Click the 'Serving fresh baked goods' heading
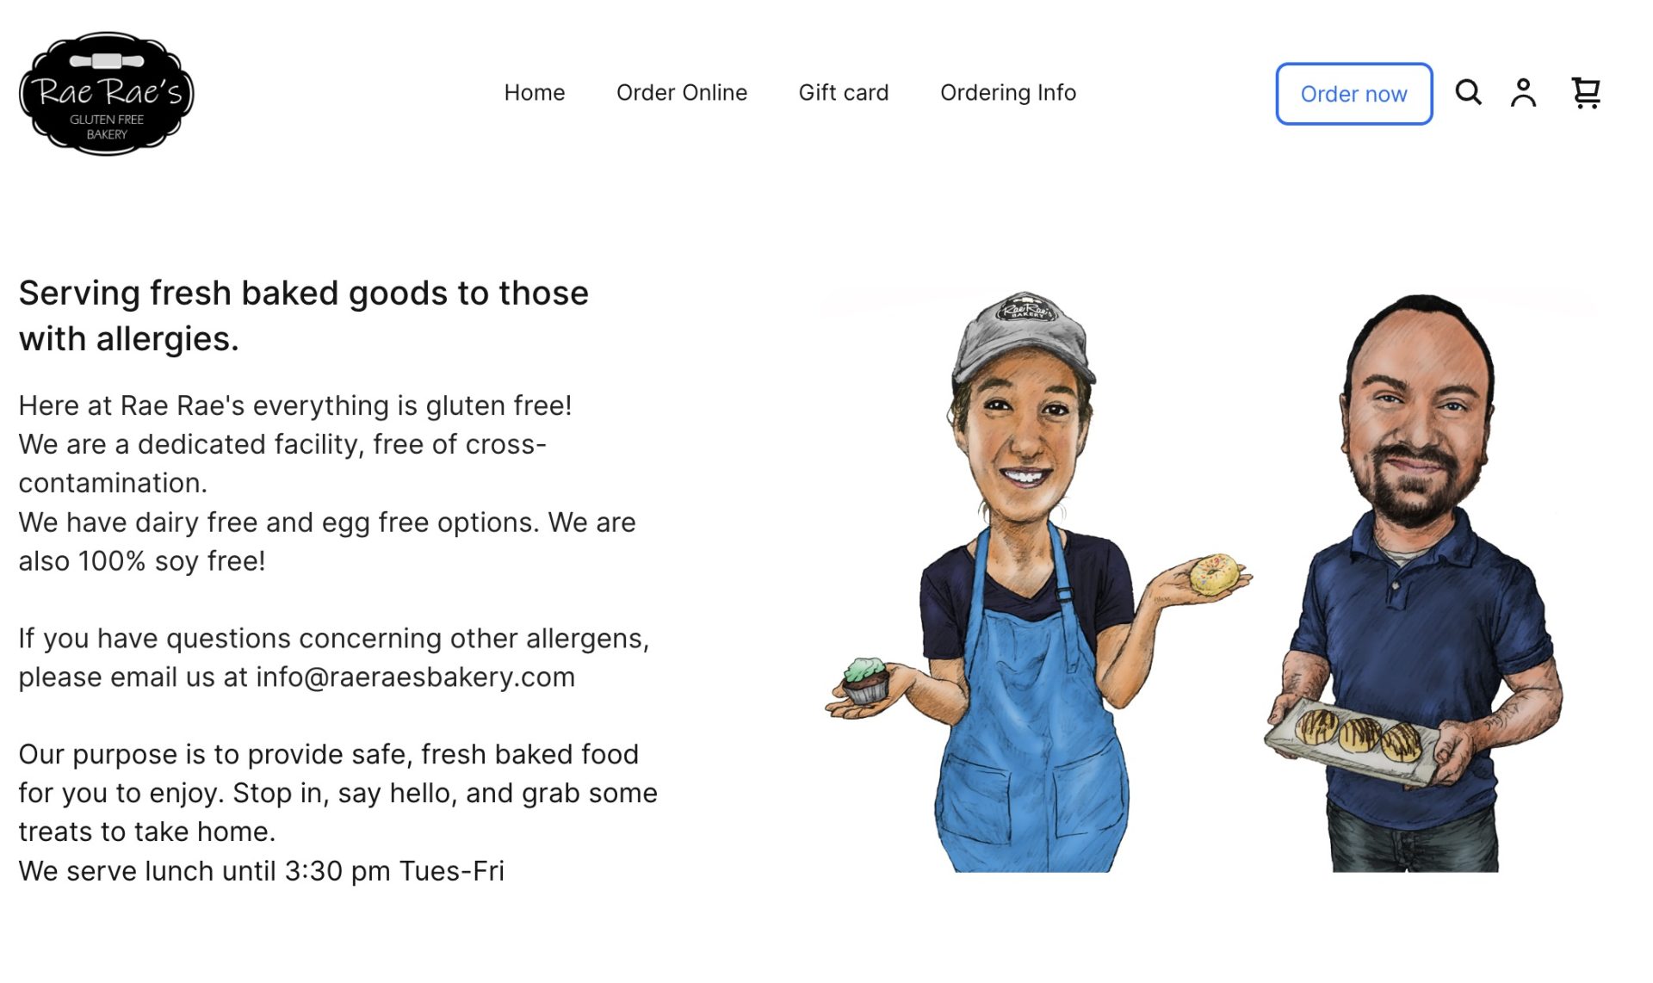 (304, 316)
